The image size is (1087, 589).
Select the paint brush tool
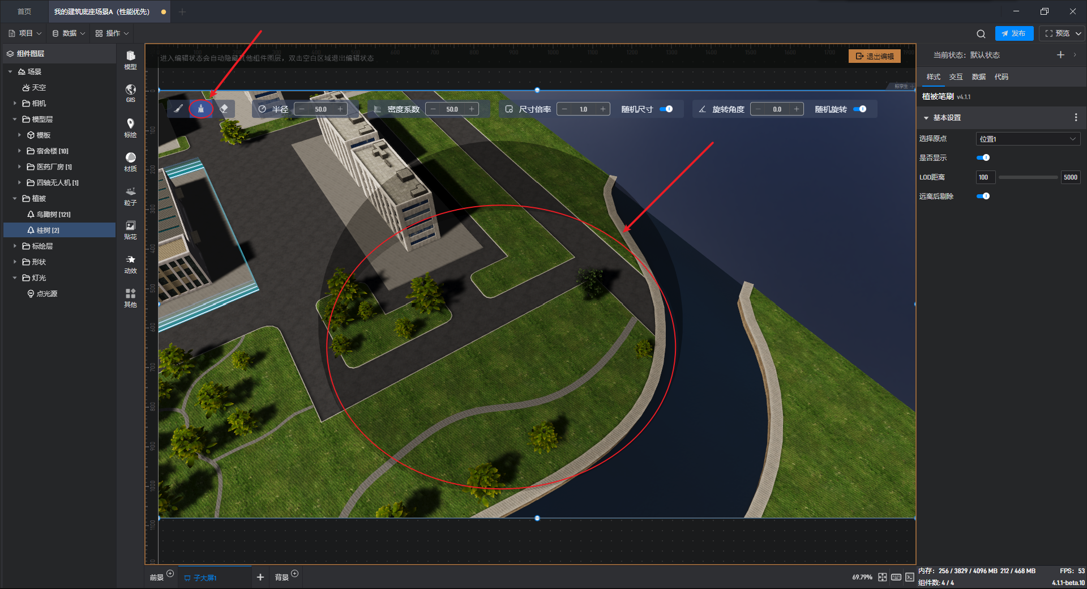[178, 109]
